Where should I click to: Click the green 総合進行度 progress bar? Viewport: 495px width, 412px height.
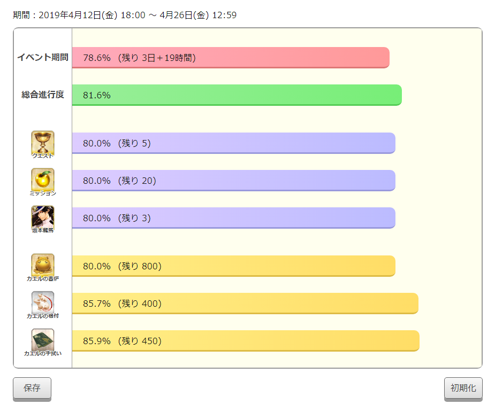point(237,95)
